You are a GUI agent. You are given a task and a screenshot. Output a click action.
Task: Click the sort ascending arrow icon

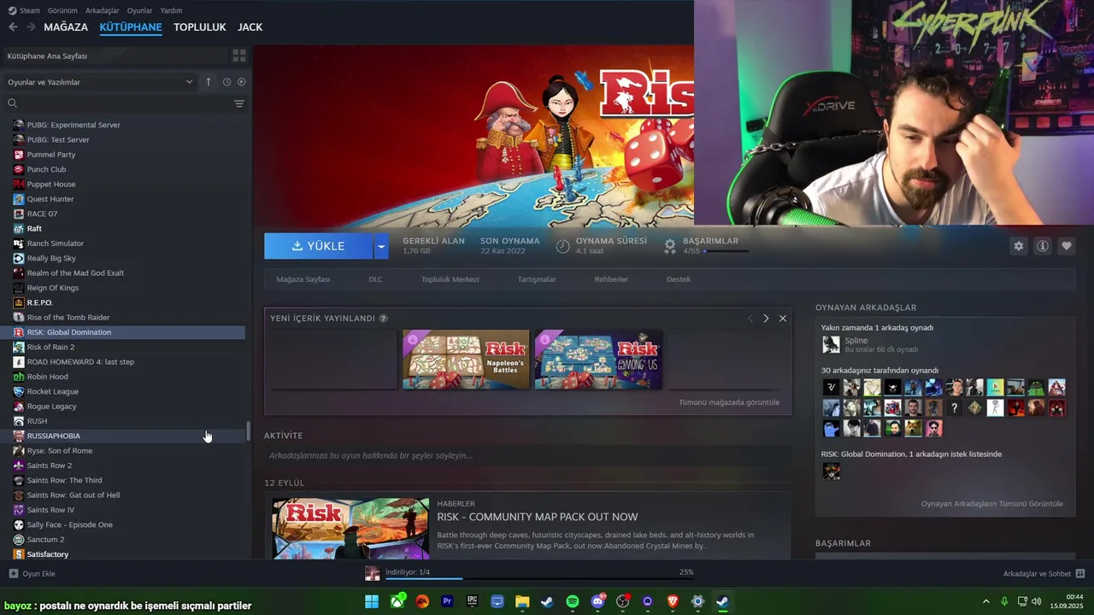click(x=209, y=82)
